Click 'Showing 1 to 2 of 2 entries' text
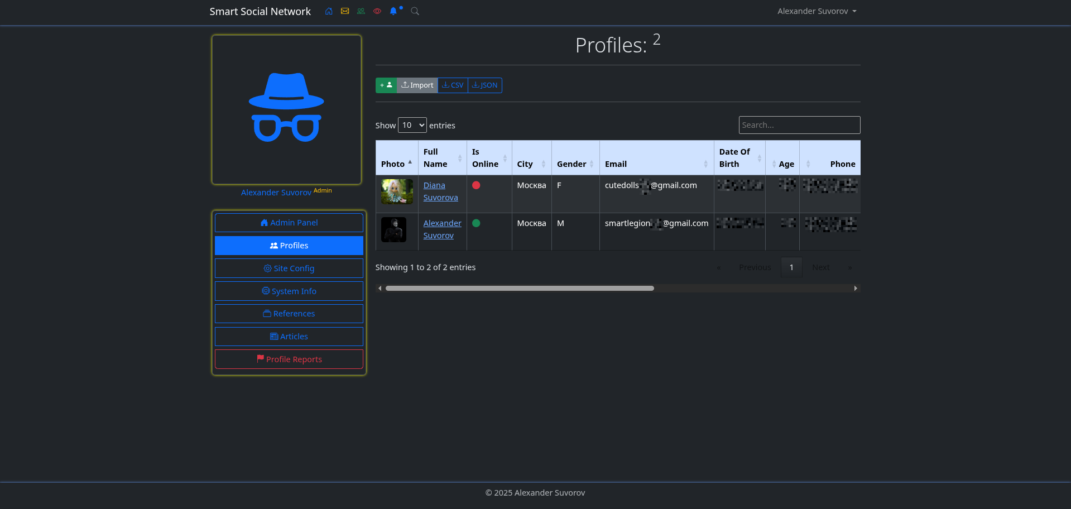The image size is (1071, 509). (425, 267)
